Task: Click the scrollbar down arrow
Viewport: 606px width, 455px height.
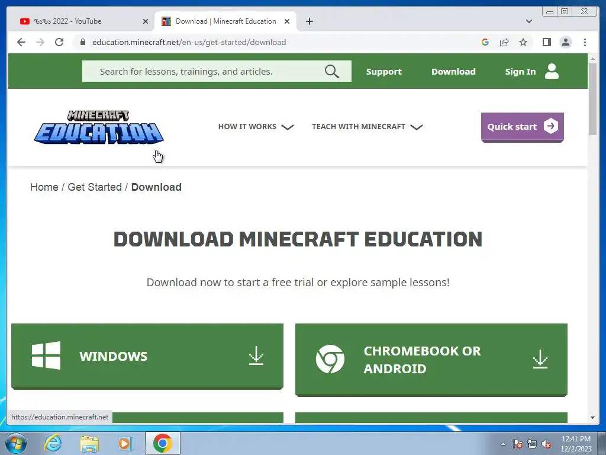Action: (592, 418)
